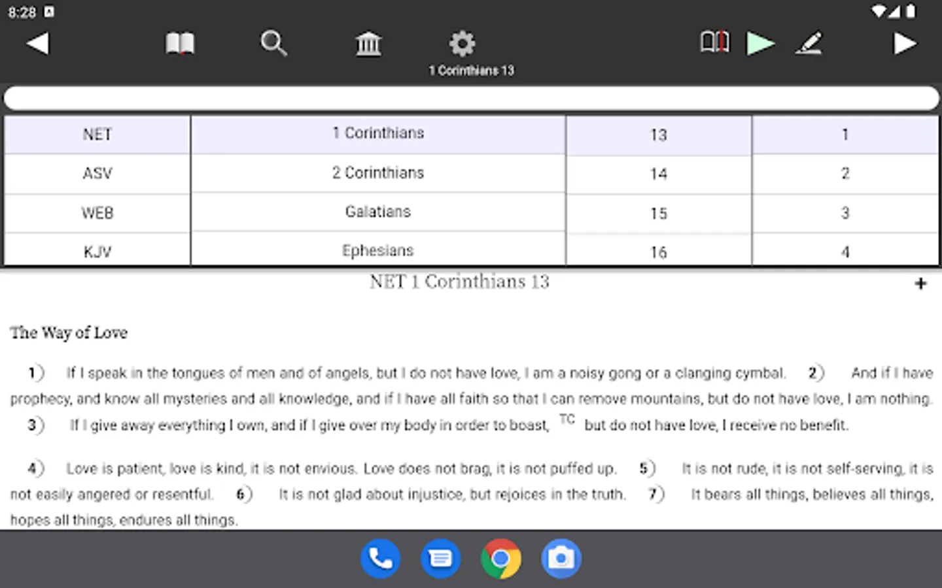Image resolution: width=942 pixels, height=588 pixels.
Task: Select verse 3 in verse column
Action: [845, 213]
